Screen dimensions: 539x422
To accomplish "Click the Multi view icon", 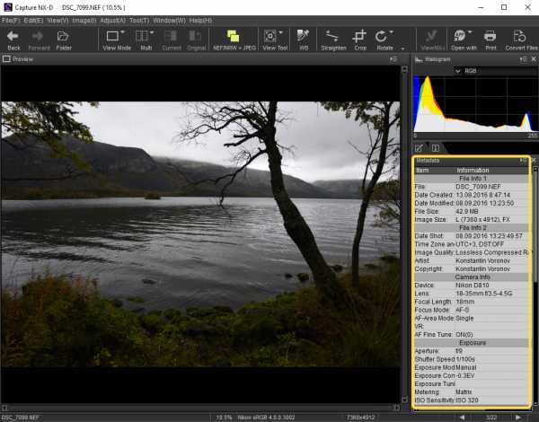I will pos(146,39).
